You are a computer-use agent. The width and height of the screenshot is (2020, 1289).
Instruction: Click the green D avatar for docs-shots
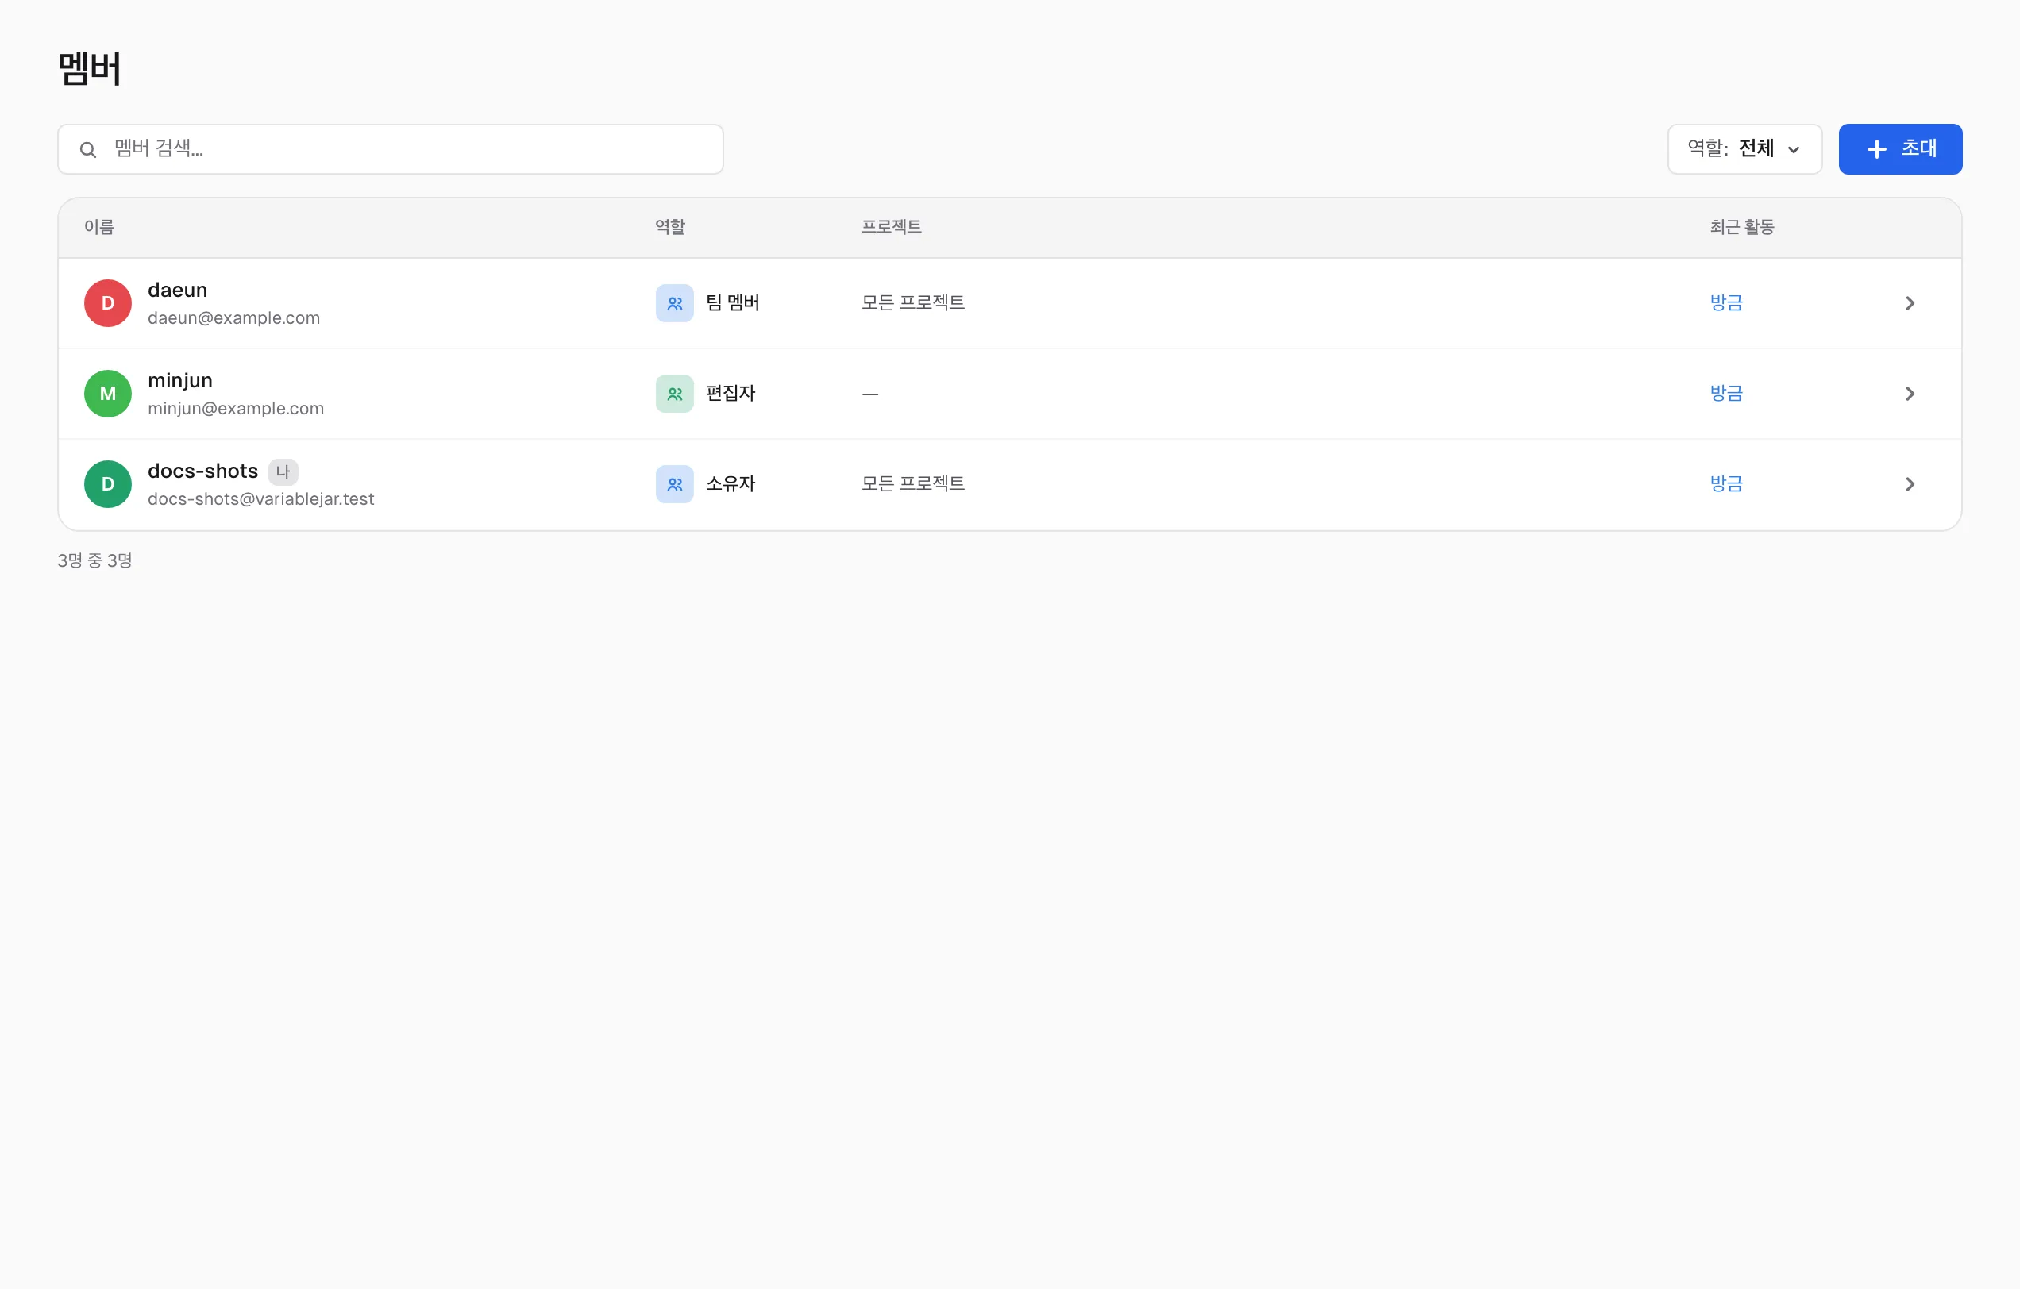coord(108,484)
